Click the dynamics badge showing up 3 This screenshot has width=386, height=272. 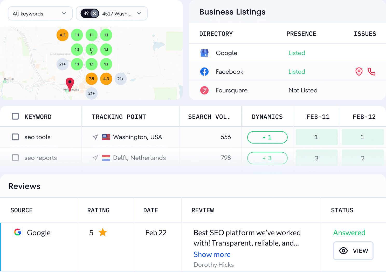[x=267, y=158]
